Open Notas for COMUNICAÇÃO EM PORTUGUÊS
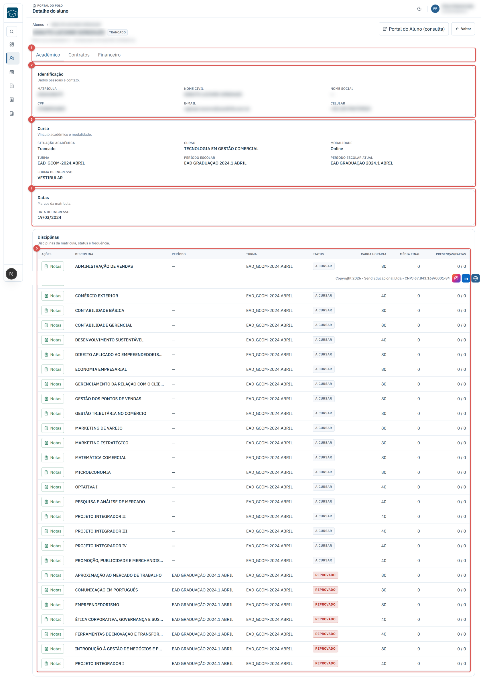 tap(53, 590)
